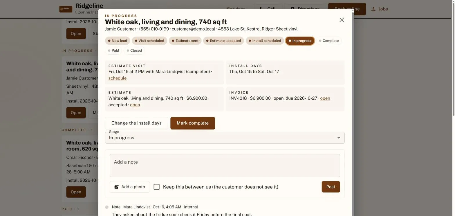Viewport: 455px width, 216px height.
Task: Close the job details dialog
Action: (x=342, y=20)
